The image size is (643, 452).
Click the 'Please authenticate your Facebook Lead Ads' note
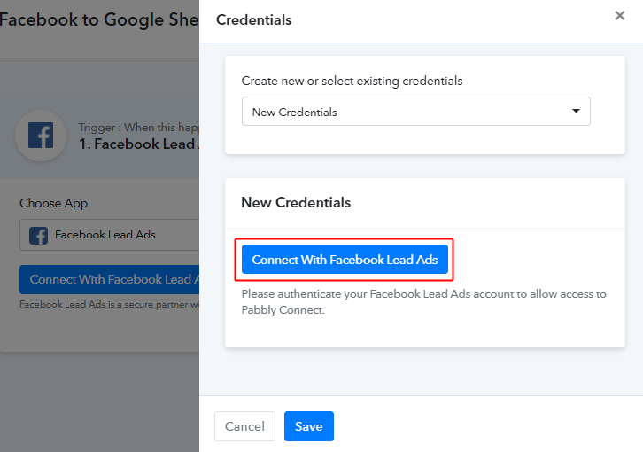coord(423,301)
